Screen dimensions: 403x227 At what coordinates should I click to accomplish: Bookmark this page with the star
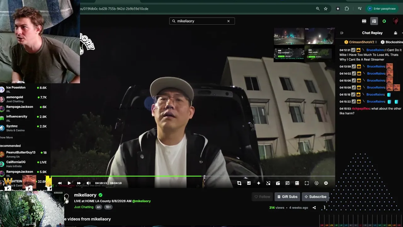326,9
